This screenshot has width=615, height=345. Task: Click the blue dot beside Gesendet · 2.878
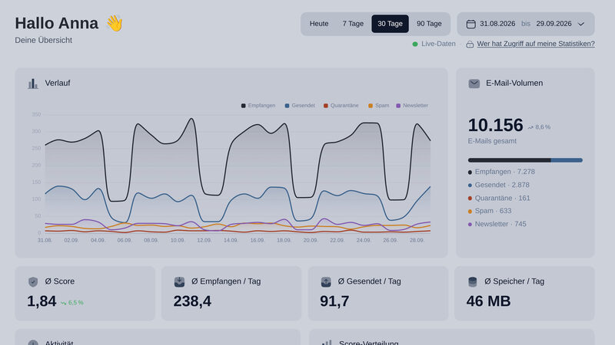click(470, 186)
